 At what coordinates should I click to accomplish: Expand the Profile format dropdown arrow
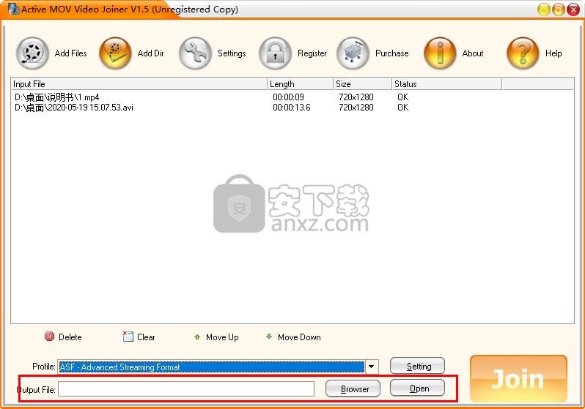pyautogui.click(x=372, y=367)
